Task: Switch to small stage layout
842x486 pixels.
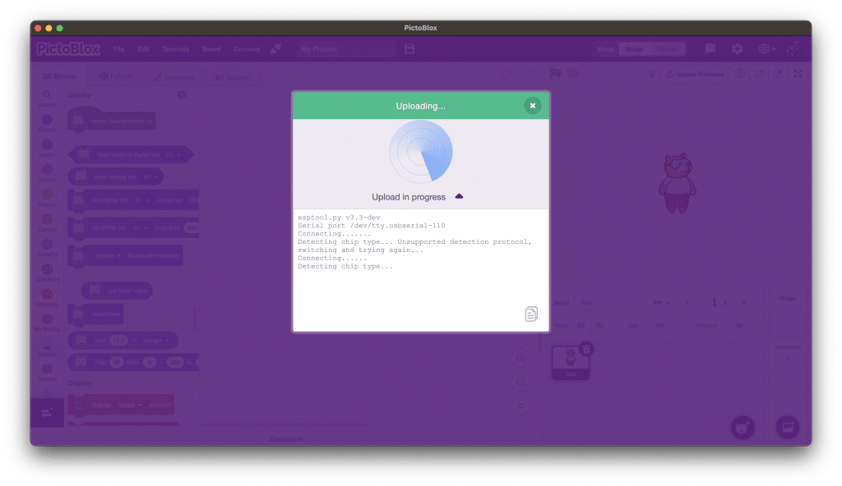Action: point(760,74)
